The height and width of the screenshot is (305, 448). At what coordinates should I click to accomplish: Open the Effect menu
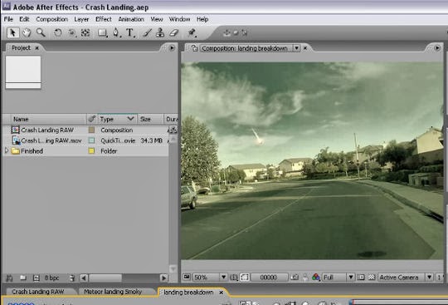[104, 19]
